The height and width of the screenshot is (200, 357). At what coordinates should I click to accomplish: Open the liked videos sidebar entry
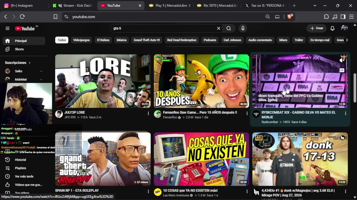pos(24,185)
